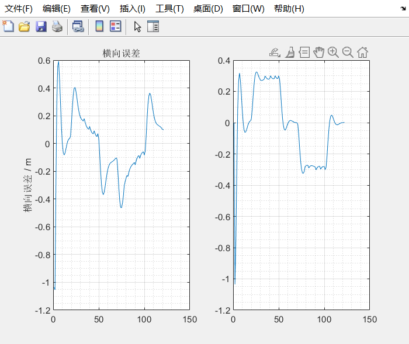Open the 查看(V) menu
Viewport: 409px width, 344px height.
pos(95,9)
